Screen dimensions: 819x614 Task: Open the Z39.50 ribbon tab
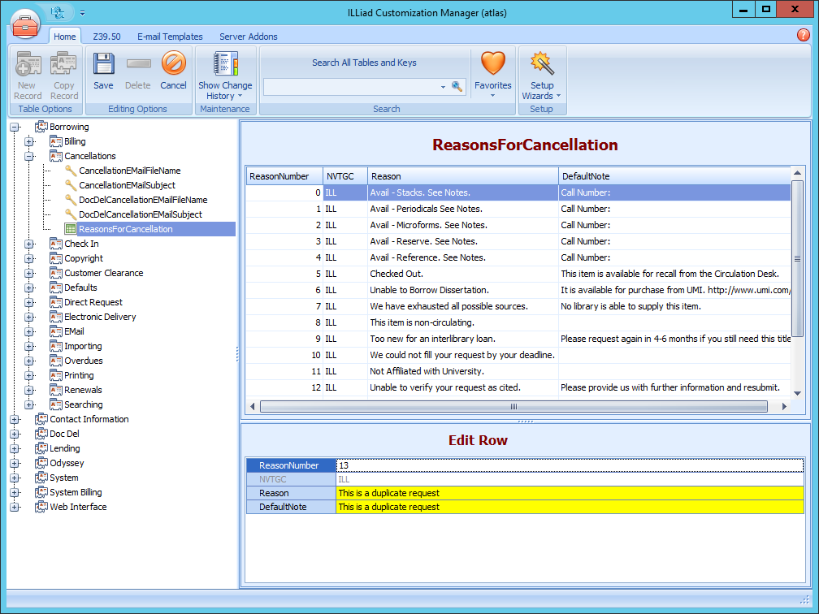click(106, 37)
